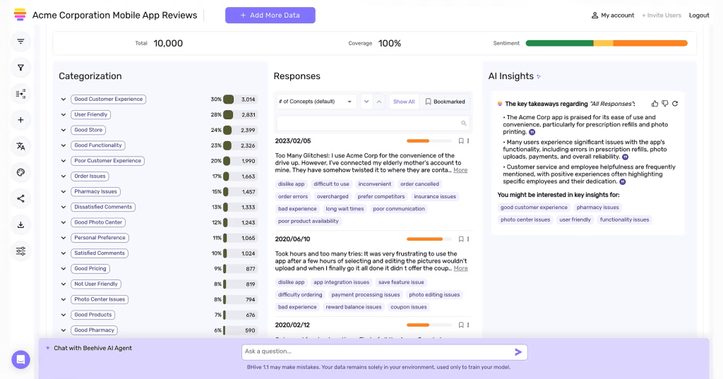Screen dimensions: 723x379
Task: Select the functionality issues insight chip
Action: (624, 220)
